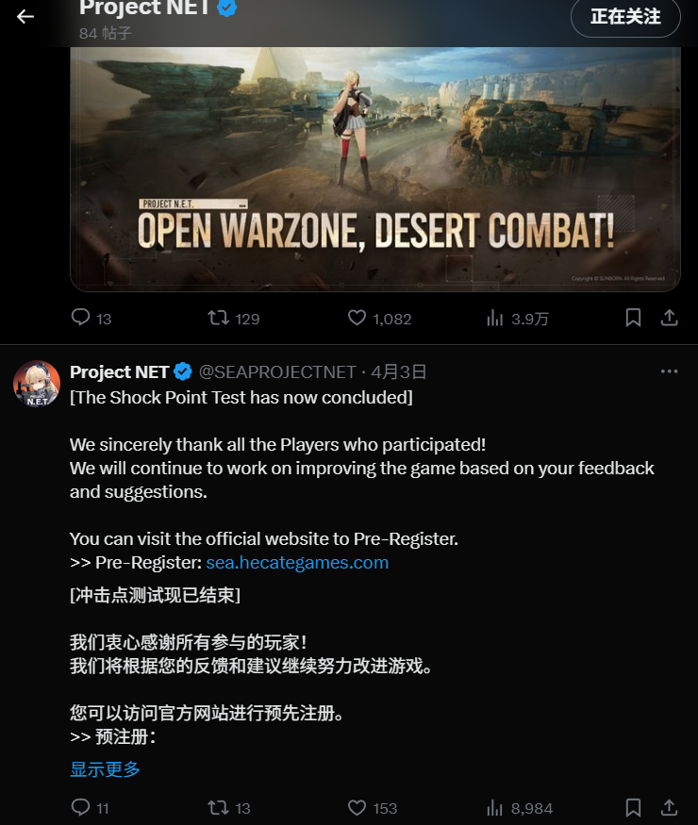Open the @SEAPROJECTNET handle

277,372
